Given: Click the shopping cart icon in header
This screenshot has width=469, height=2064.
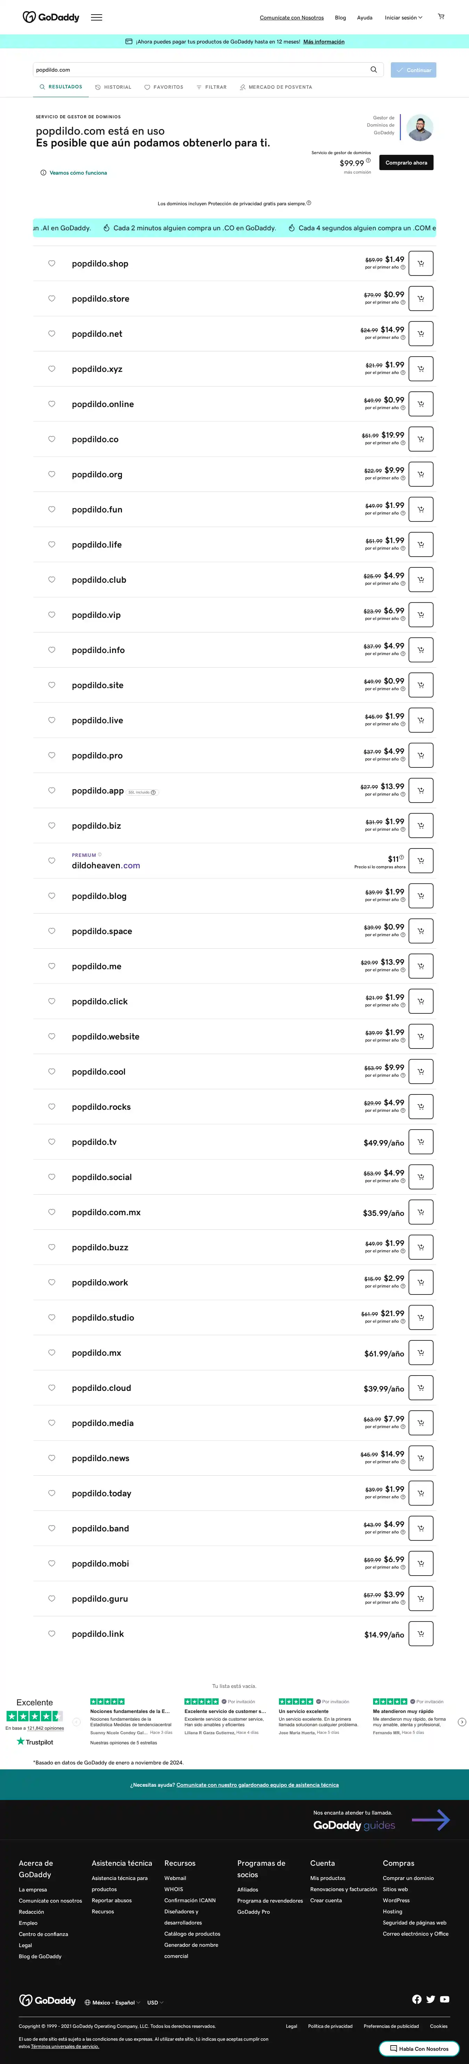Looking at the screenshot, I should (441, 16).
